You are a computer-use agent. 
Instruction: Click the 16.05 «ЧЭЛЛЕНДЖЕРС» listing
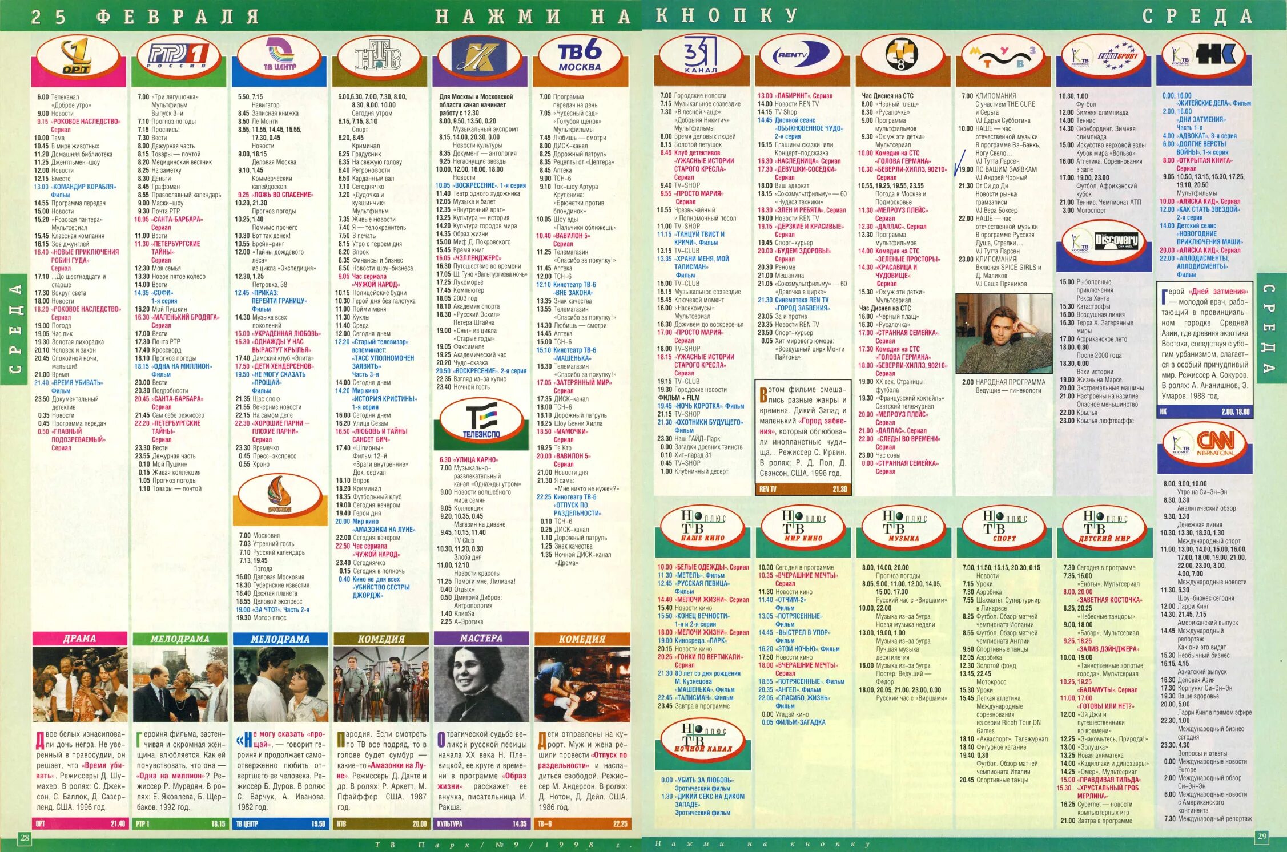(x=468, y=258)
